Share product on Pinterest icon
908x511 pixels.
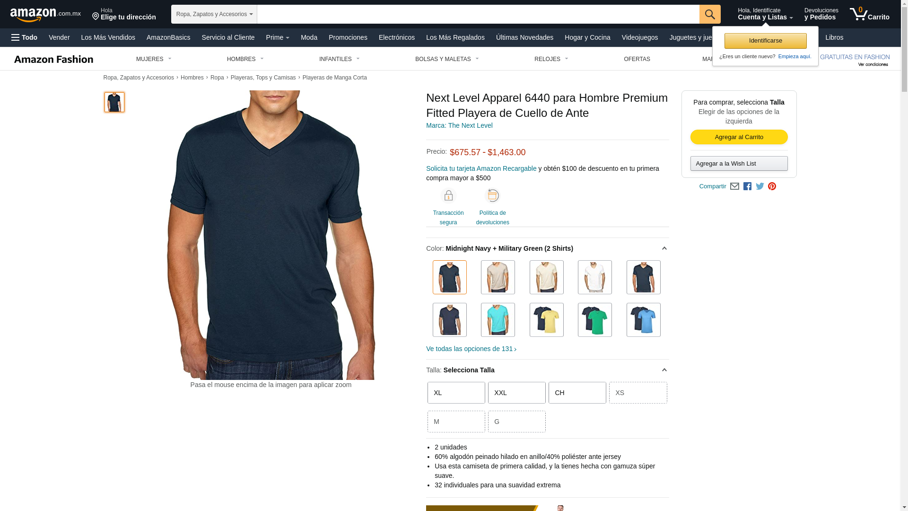pyautogui.click(x=772, y=186)
